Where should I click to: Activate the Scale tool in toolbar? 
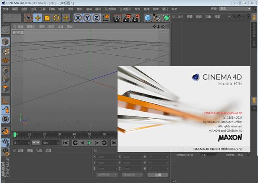coord(47,18)
